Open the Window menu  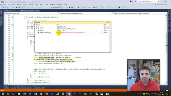point(59,5)
